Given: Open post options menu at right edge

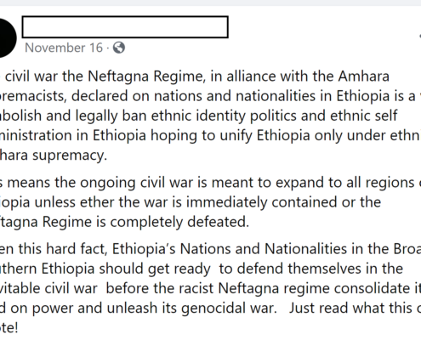Looking at the screenshot, I should point(419,37).
